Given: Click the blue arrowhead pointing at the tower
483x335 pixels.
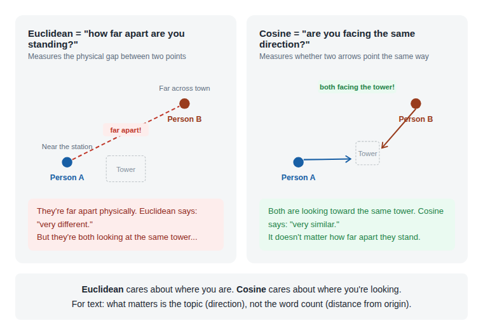Looking at the screenshot, I should (348, 159).
